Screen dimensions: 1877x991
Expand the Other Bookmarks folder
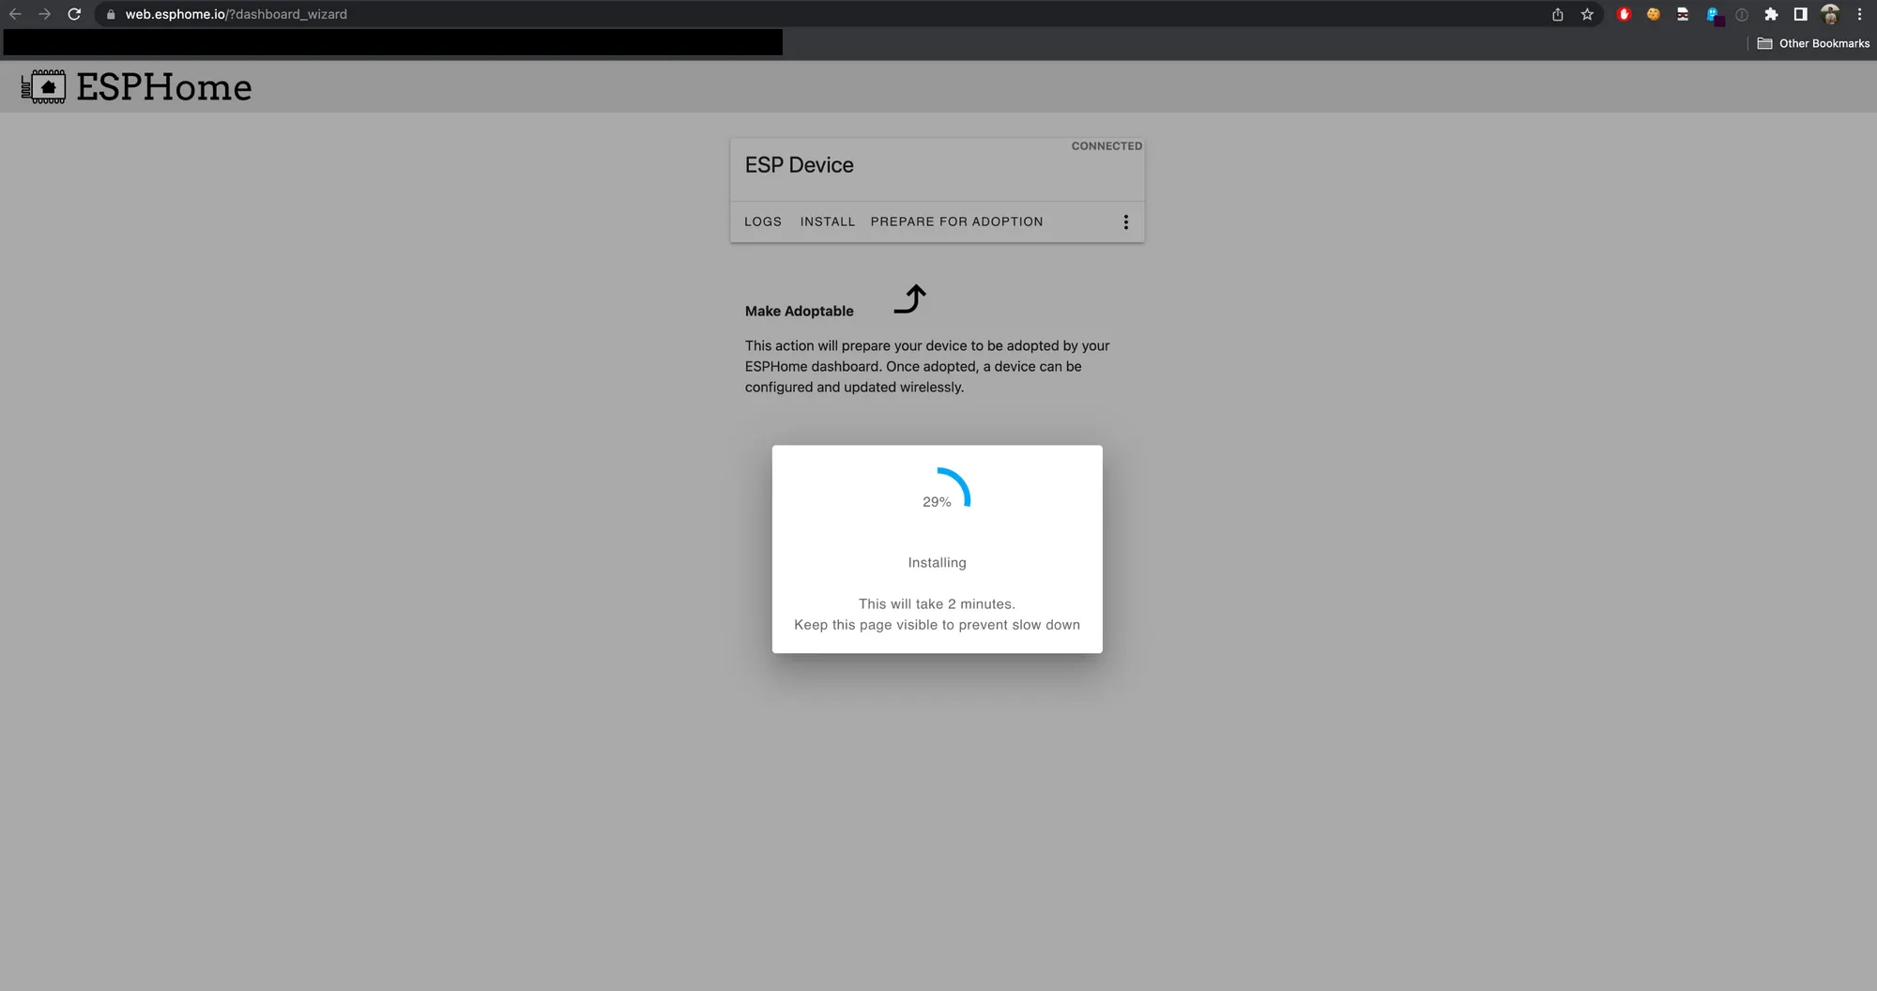(x=1813, y=43)
